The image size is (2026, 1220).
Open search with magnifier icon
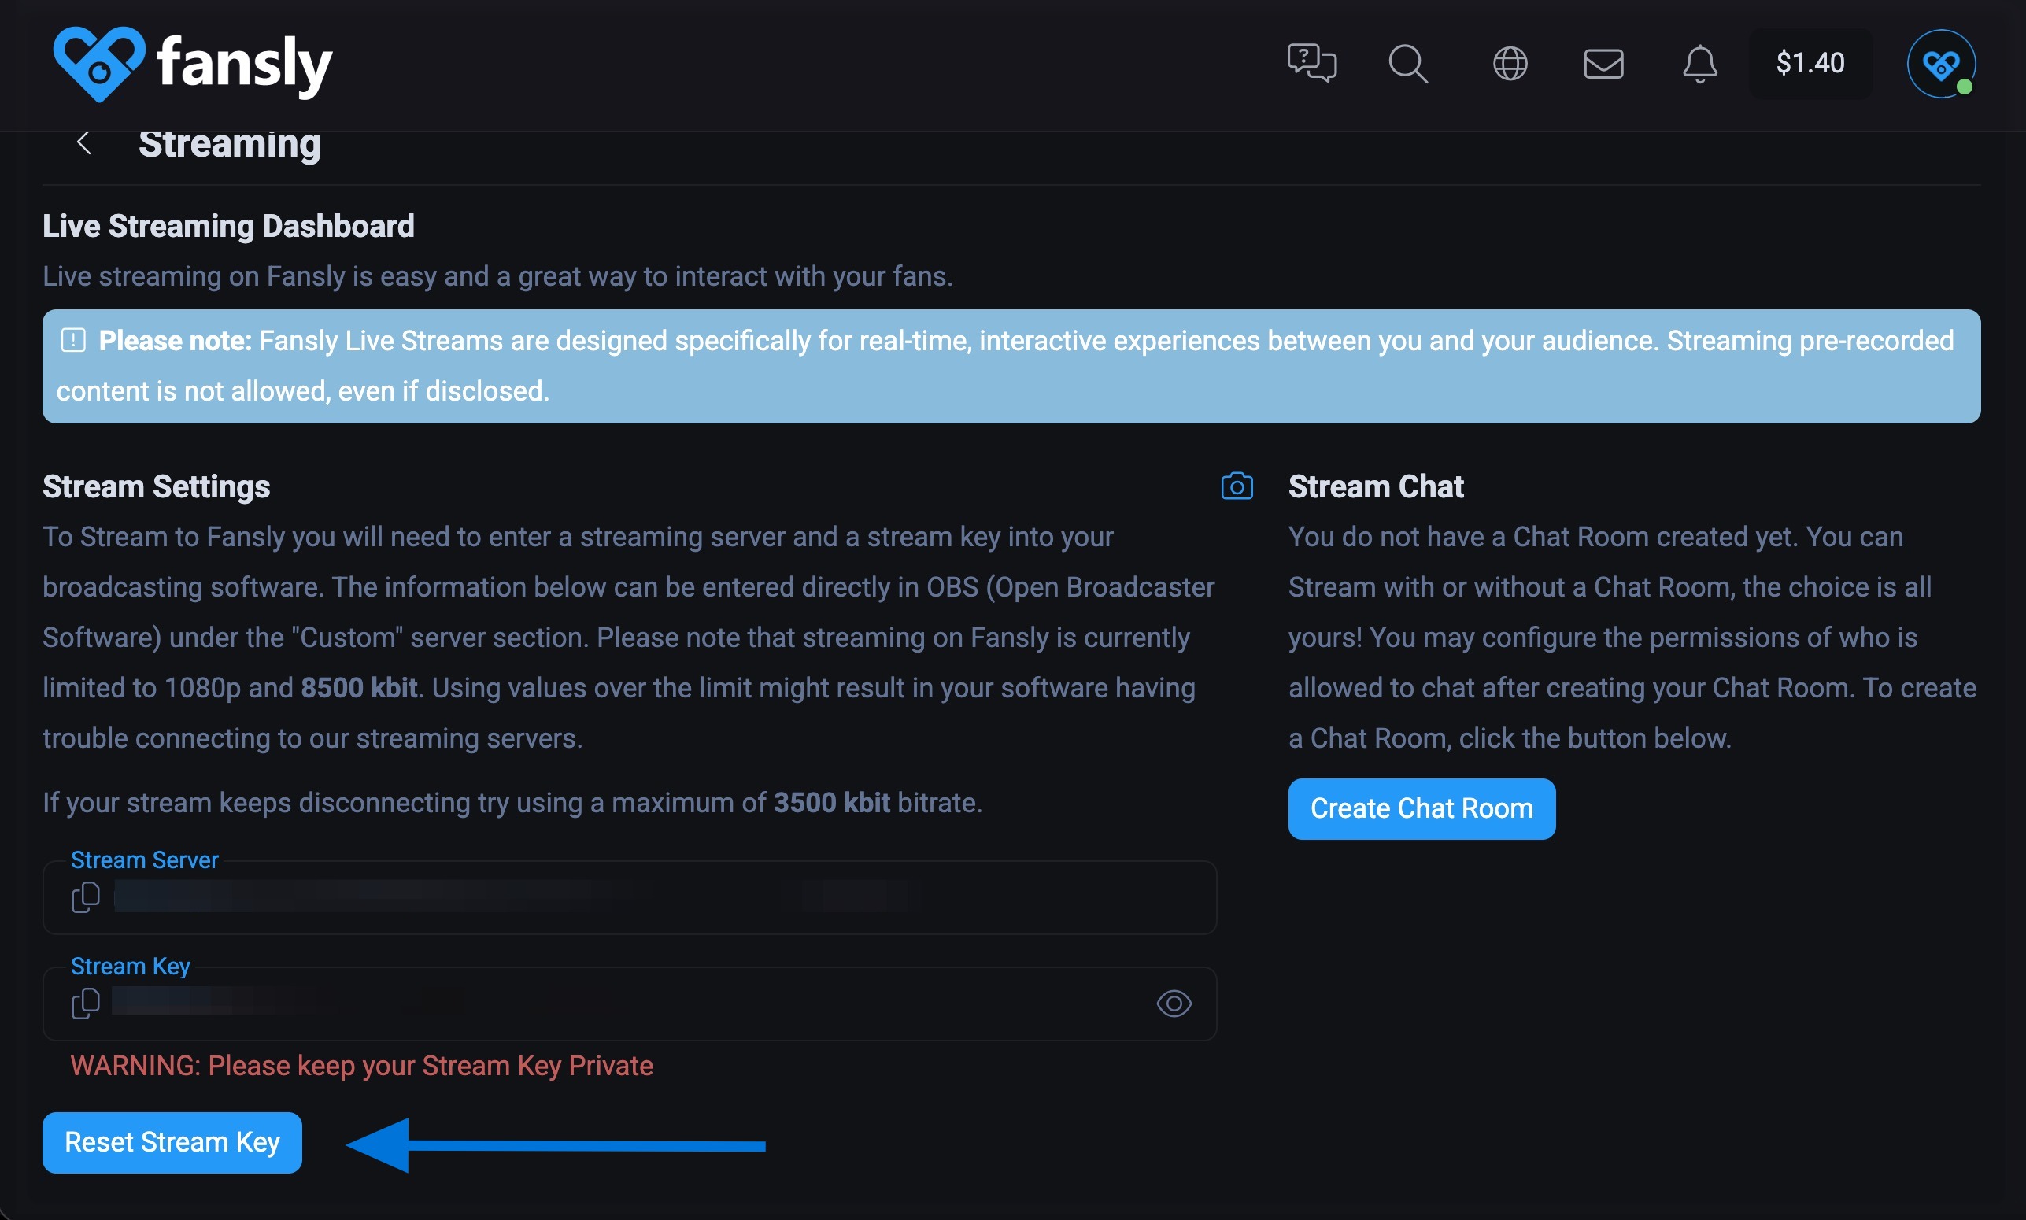click(x=1408, y=63)
